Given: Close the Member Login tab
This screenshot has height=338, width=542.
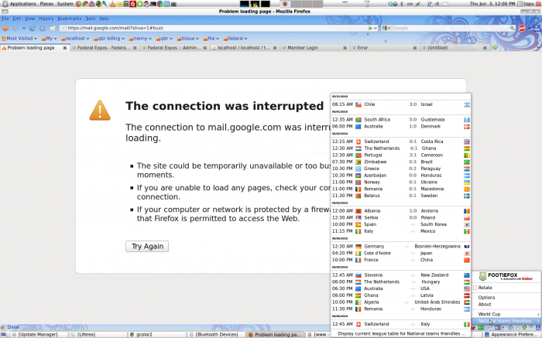Looking at the screenshot, I should tap(345, 48).
